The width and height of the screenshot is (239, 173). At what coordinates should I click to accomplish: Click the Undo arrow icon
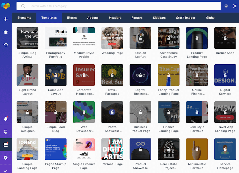coord(6,45)
